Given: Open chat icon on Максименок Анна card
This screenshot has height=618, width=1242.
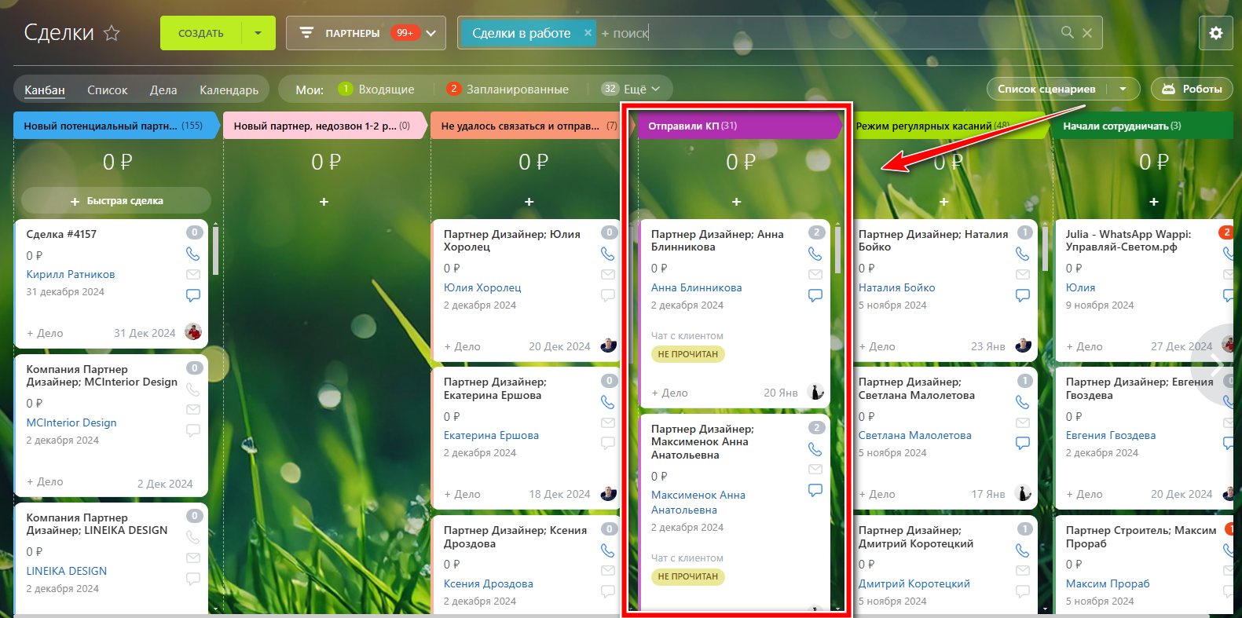Looking at the screenshot, I should point(815,490).
